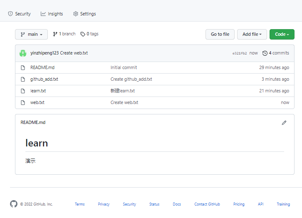Open the Terms footer link
Screen dimensions: 302x218
[80, 204]
